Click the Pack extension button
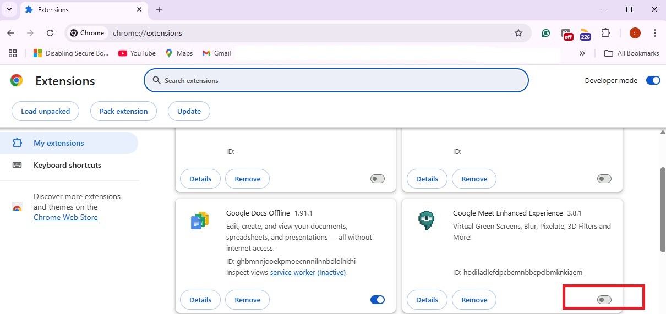Screen dimensions: 666x314 (x=123, y=111)
